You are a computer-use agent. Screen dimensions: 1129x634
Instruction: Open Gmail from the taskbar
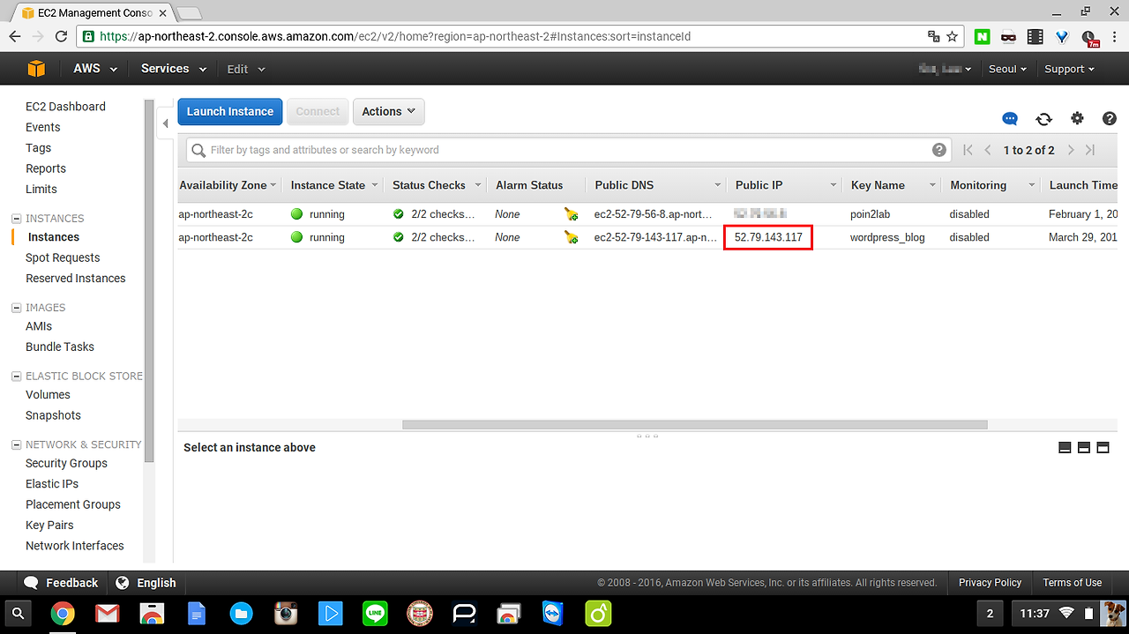pos(108,614)
